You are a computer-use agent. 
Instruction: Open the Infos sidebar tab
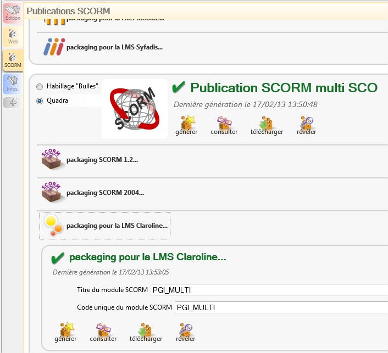click(x=13, y=84)
